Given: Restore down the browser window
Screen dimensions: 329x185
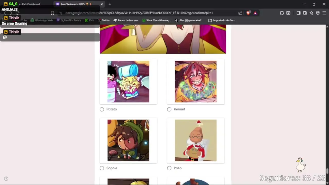Looking at the screenshot, I should click(x=314, y=4).
